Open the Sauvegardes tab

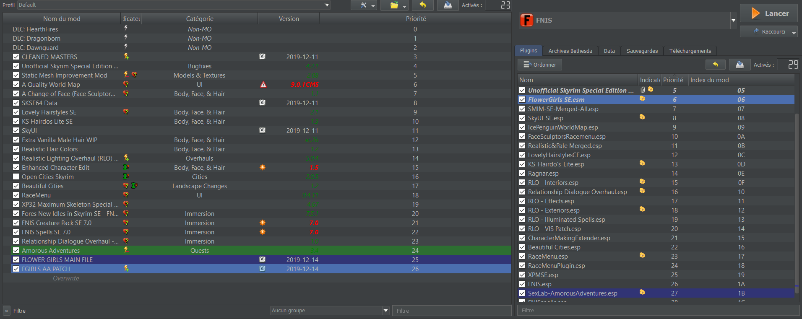[642, 51]
